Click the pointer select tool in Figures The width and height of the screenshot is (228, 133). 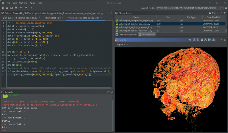click(x=190, y=40)
